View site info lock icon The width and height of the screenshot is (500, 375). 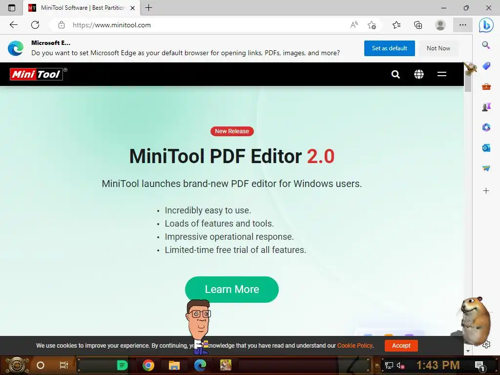[x=62, y=25]
